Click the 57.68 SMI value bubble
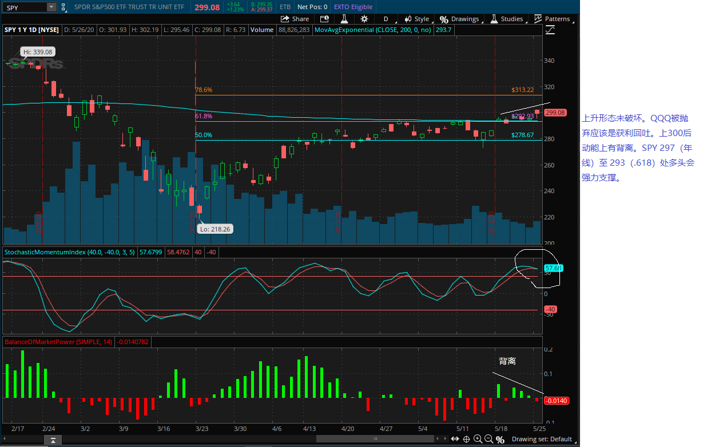 pos(553,268)
